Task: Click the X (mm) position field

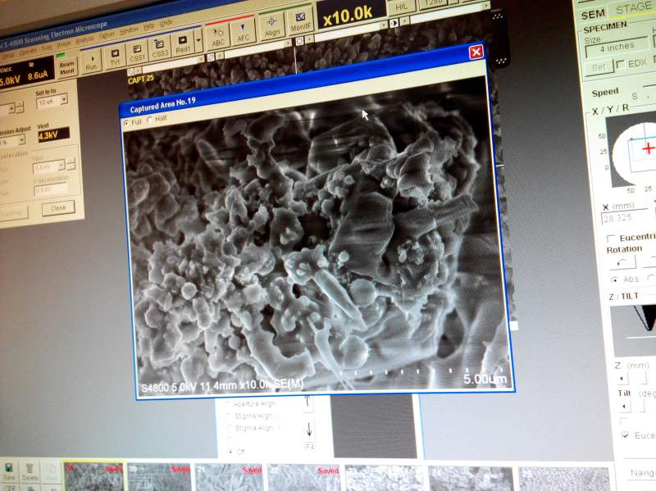Action: point(624,218)
